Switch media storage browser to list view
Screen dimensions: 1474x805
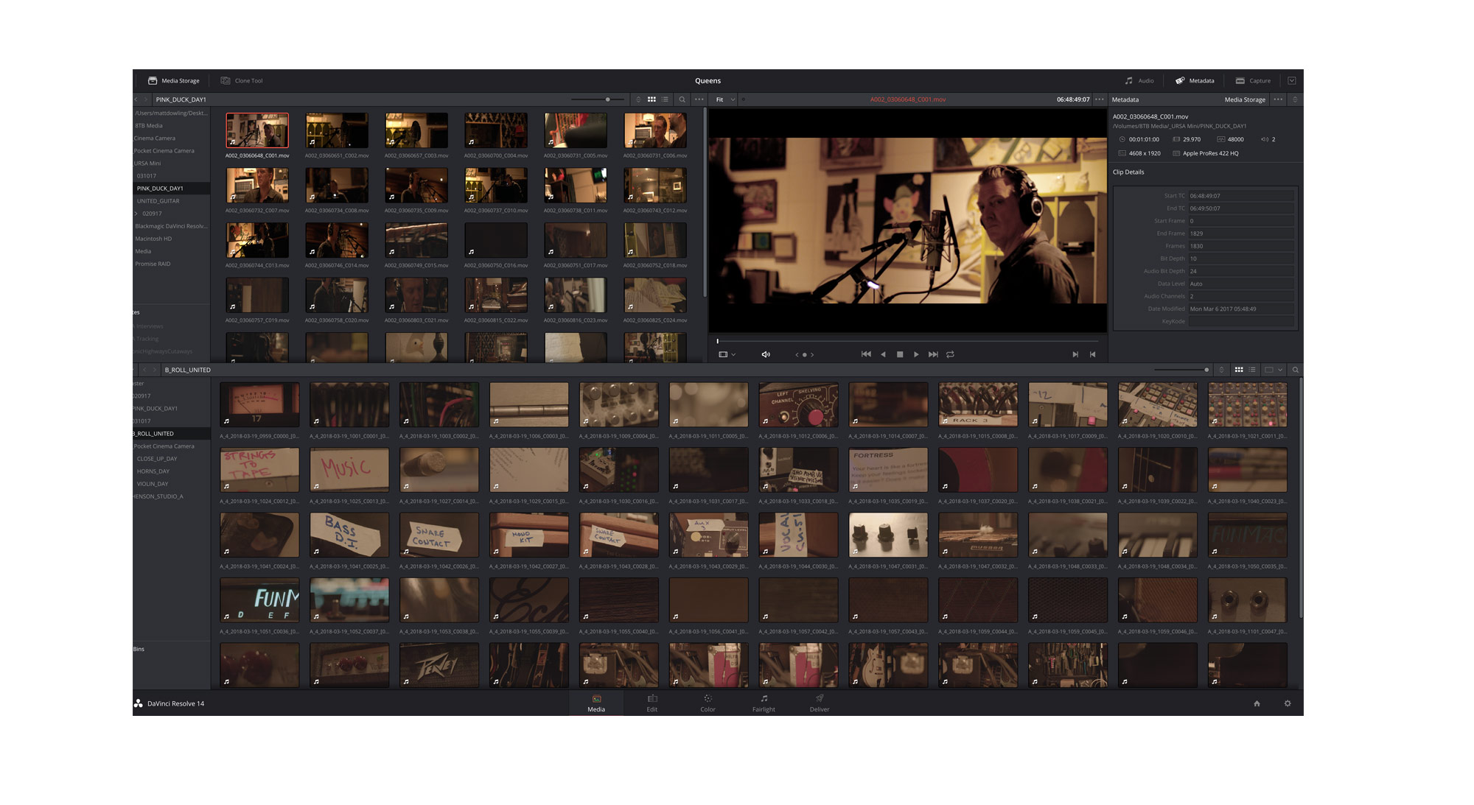click(666, 99)
